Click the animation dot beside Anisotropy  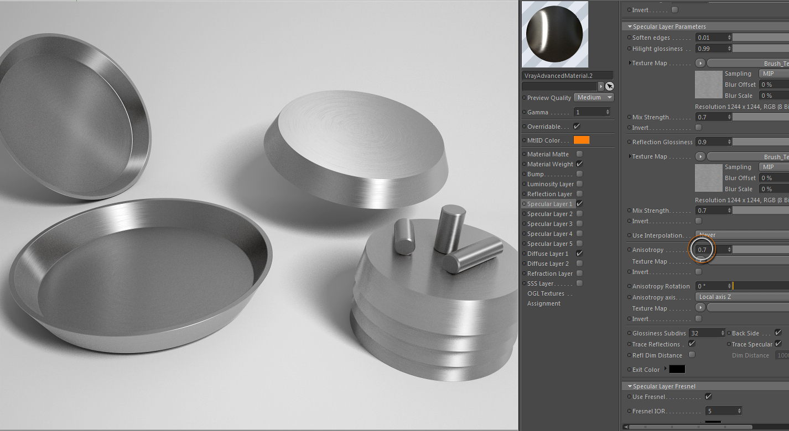(x=629, y=250)
